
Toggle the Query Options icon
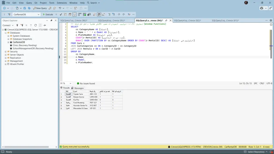point(70,14)
